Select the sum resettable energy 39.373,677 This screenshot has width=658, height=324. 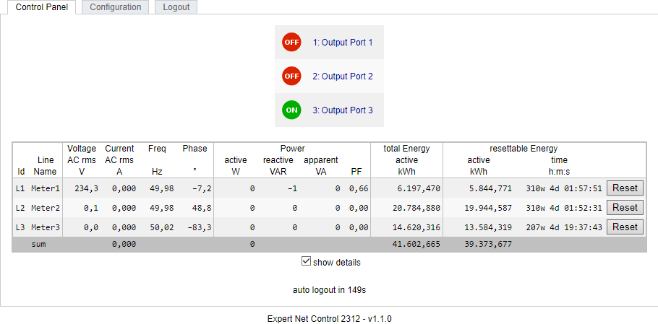click(488, 244)
